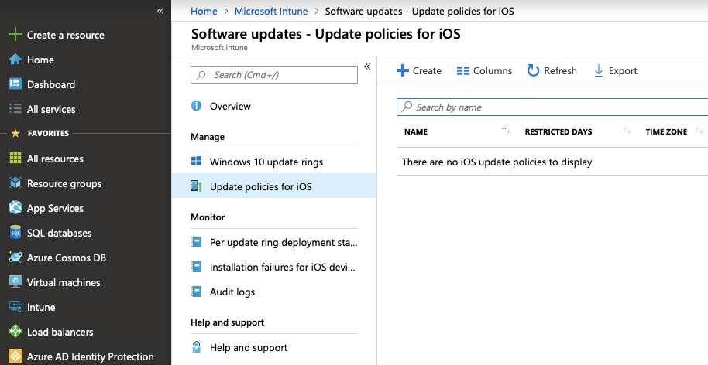Sort by the RESTRICTED DAYS column arrows
708x365 pixels.
(627, 131)
